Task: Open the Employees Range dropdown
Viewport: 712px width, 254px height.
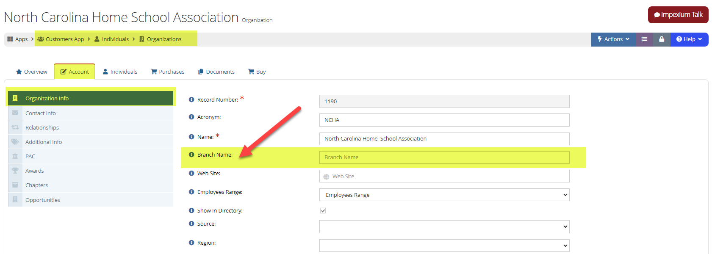Action: click(444, 195)
